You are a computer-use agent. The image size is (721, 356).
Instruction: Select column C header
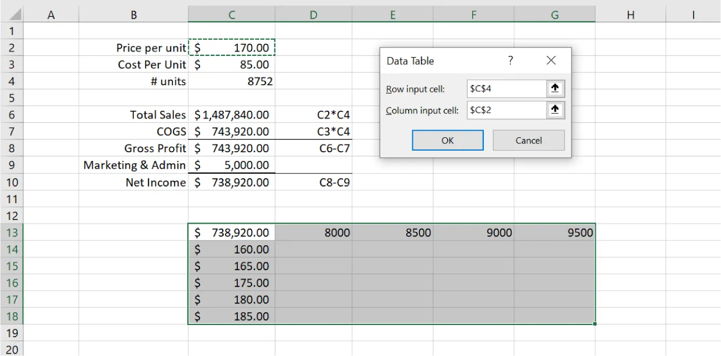tap(231, 14)
